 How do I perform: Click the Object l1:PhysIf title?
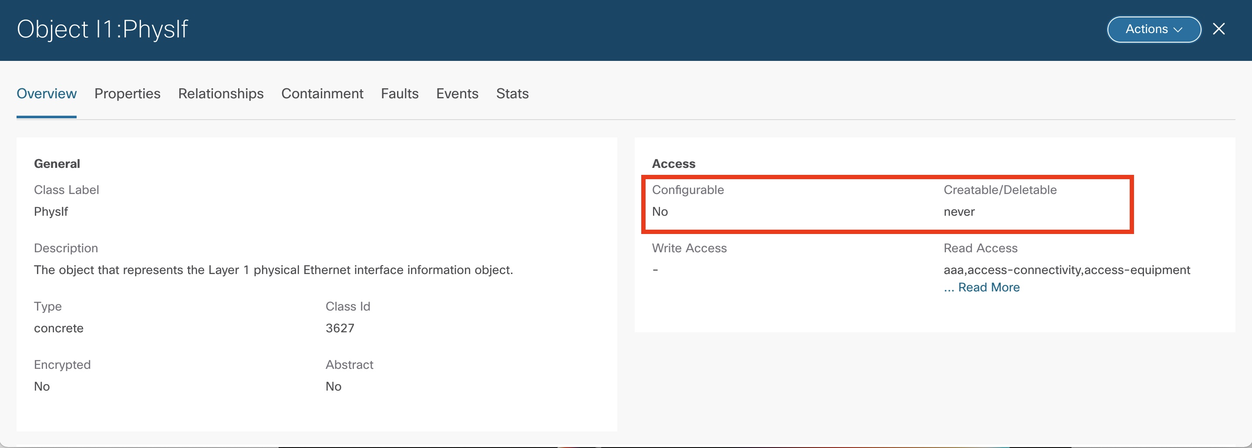click(x=103, y=29)
